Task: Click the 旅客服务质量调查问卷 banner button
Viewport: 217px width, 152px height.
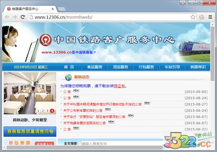Action: click(30, 131)
